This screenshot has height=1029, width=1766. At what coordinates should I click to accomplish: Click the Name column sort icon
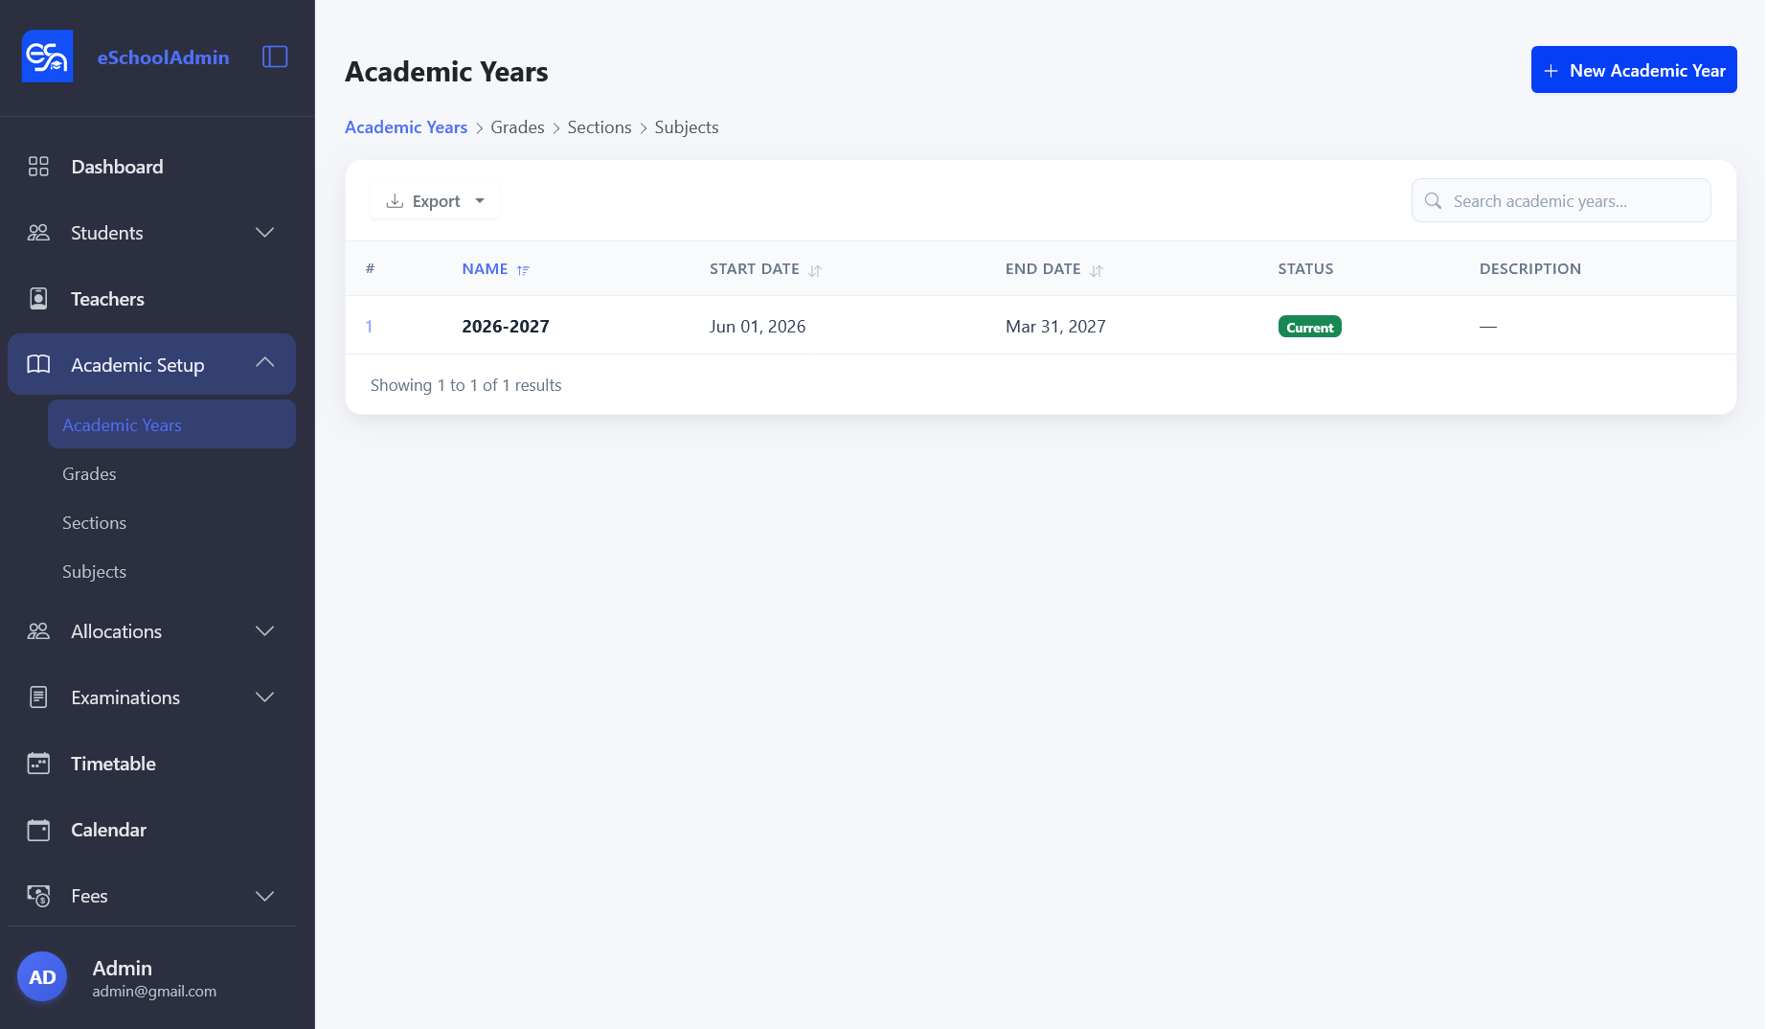pos(523,270)
